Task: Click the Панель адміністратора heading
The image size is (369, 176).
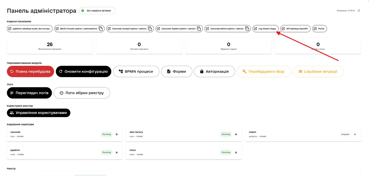Action: [42, 11]
